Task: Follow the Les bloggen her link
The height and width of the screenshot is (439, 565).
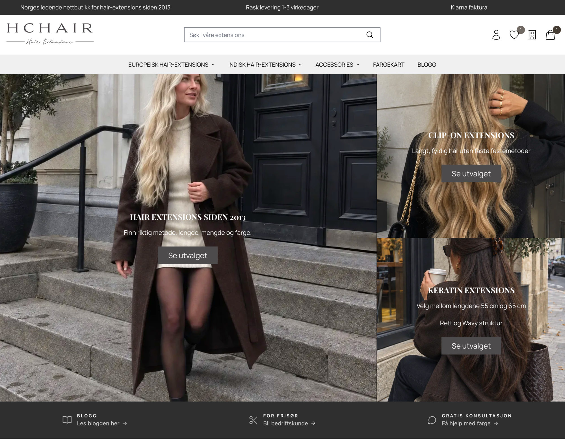Action: coord(102,423)
